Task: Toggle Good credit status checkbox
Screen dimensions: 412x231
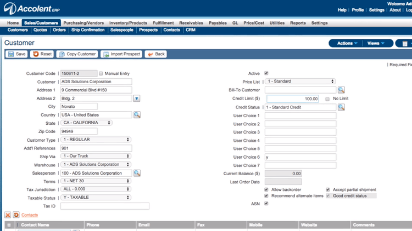Action: coord(327,195)
